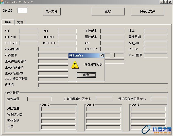This screenshot has height=136, width=173.
Task: Click Lun 0 密码保护 field
Action: pos(59,121)
